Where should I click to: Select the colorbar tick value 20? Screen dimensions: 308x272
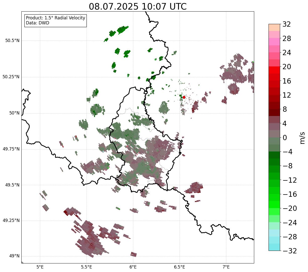pos(287,67)
